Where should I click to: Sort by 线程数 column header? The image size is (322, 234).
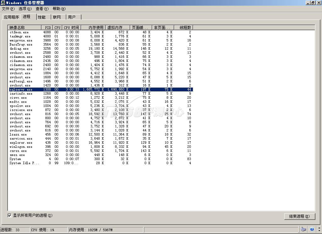click(184, 28)
